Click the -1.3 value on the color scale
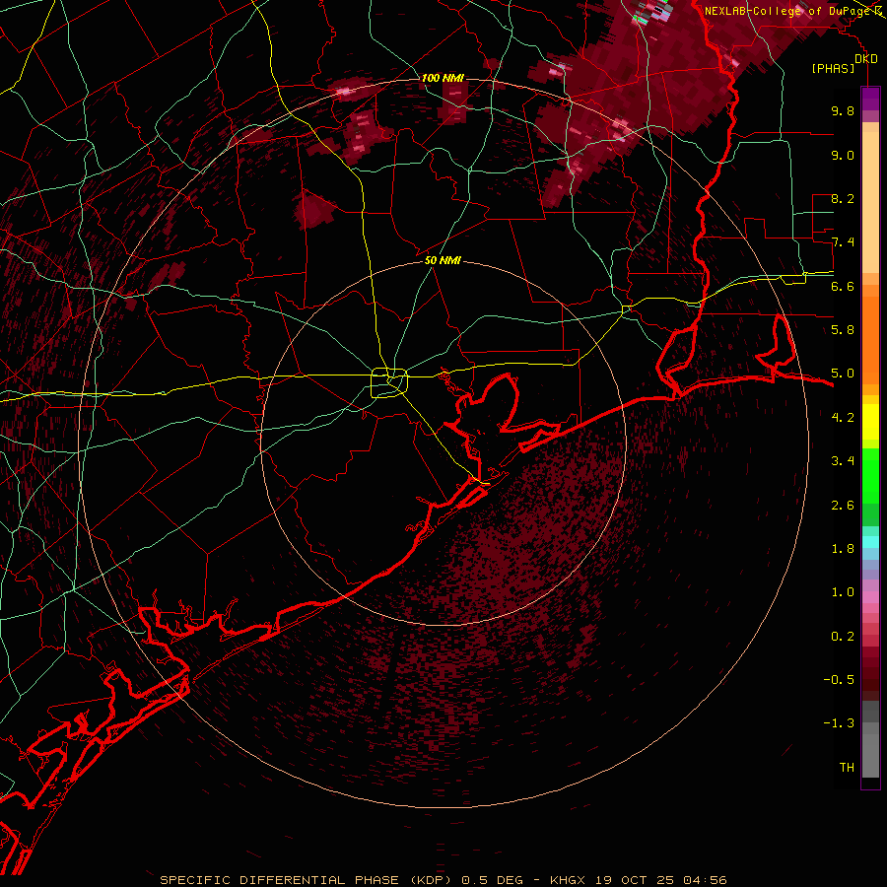This screenshot has height=887, width=887. tap(839, 723)
